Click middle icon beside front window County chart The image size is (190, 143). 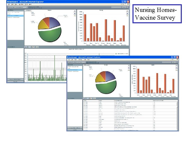click(x=177, y=68)
